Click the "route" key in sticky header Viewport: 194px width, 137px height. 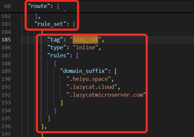[39, 6]
